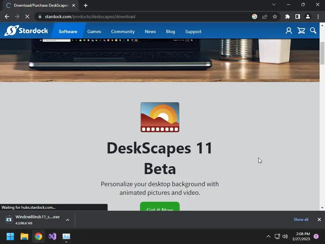Click the DeskScapes 11 app icon image

pos(160,117)
